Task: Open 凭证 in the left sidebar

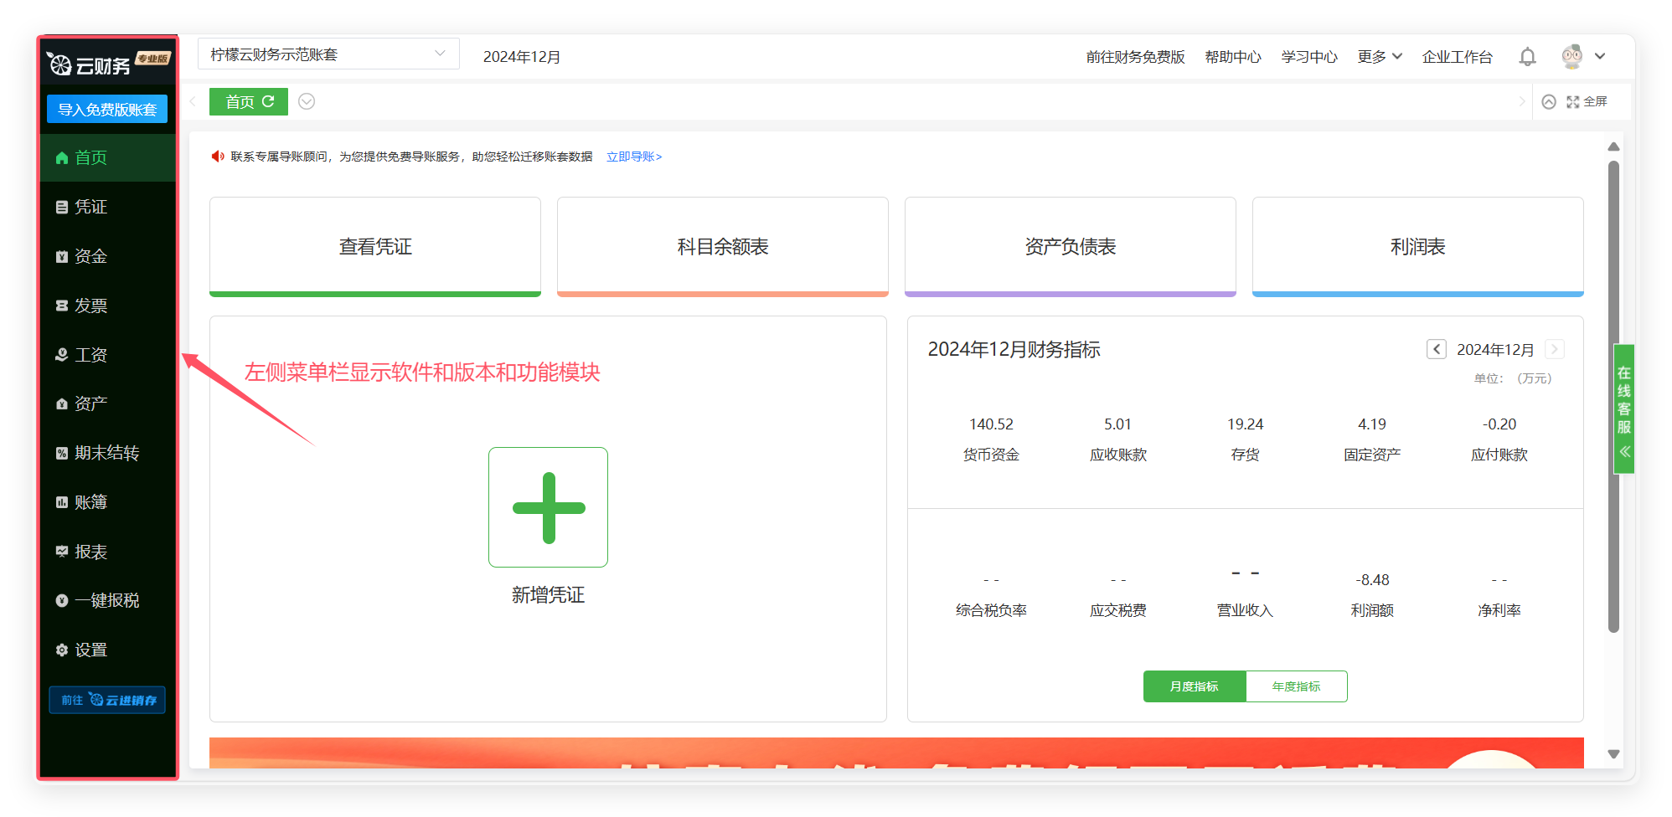Action: tap(90, 207)
